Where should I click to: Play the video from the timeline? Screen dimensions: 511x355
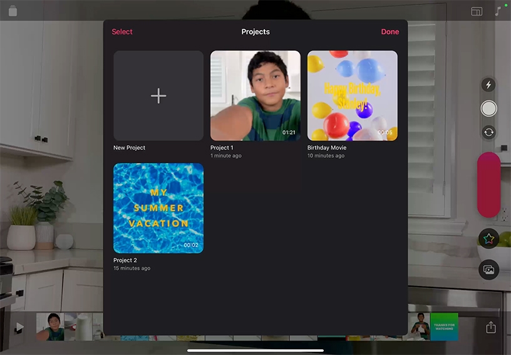pos(20,327)
